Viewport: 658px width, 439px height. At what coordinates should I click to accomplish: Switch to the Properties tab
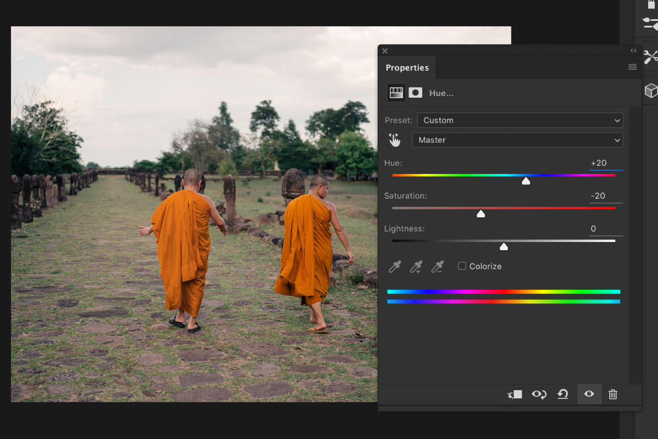coord(407,67)
